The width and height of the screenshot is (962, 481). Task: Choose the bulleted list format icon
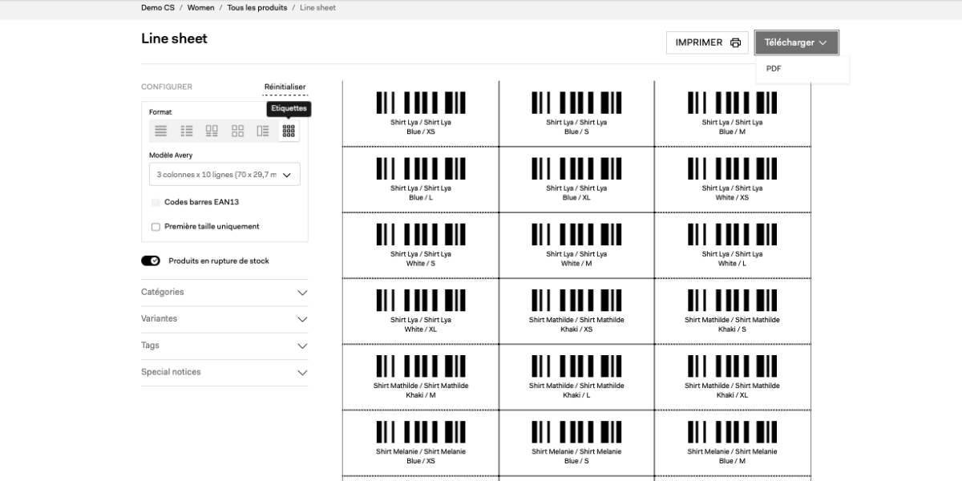click(x=187, y=131)
